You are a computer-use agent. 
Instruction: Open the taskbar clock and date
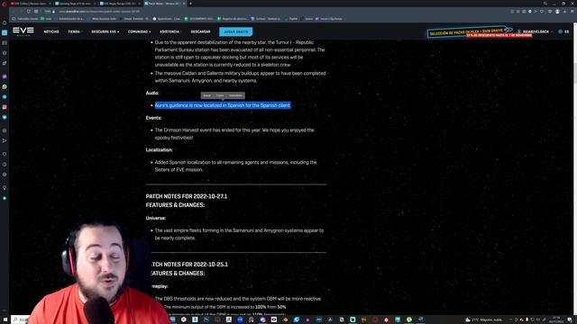coord(556,320)
